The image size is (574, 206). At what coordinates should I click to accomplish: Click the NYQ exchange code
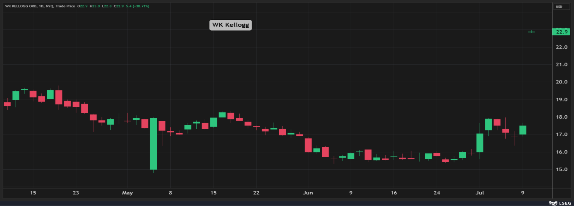click(50, 6)
